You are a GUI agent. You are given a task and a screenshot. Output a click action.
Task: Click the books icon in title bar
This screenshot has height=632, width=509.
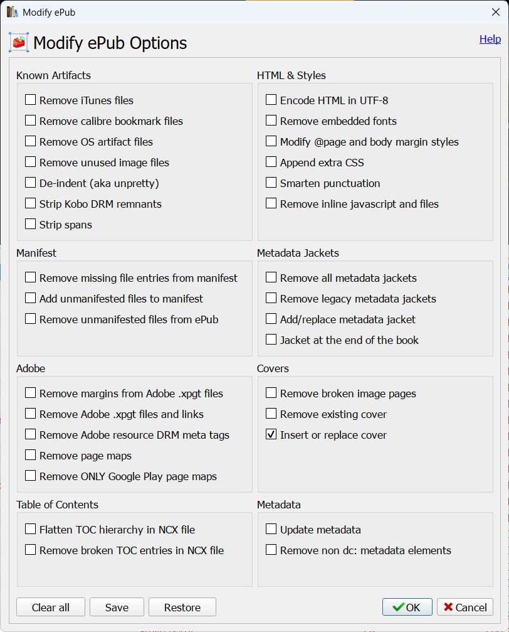click(x=12, y=12)
